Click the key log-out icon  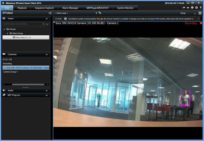(201, 8)
